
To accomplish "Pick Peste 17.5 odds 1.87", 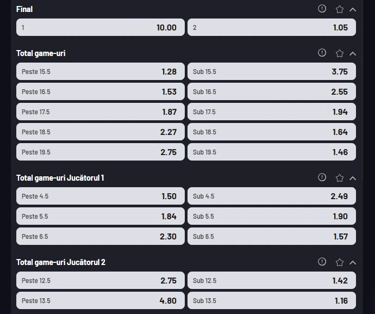I will [x=101, y=112].
